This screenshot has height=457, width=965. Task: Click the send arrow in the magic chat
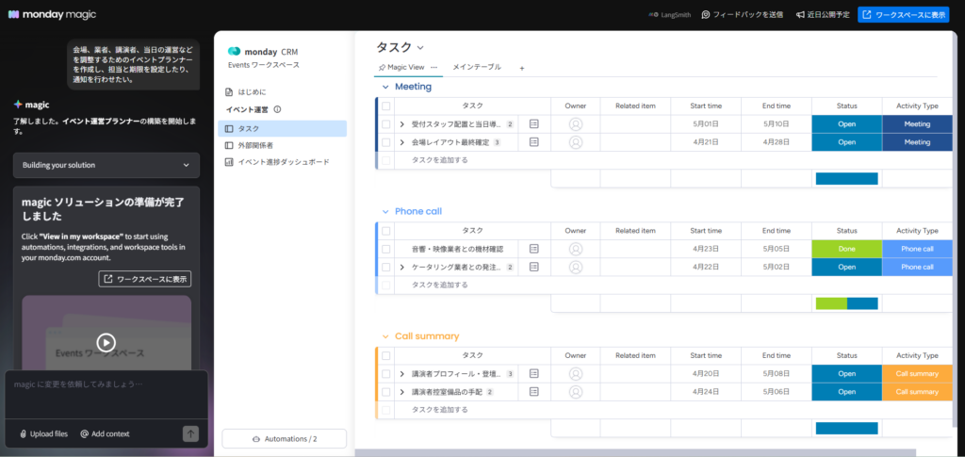190,433
